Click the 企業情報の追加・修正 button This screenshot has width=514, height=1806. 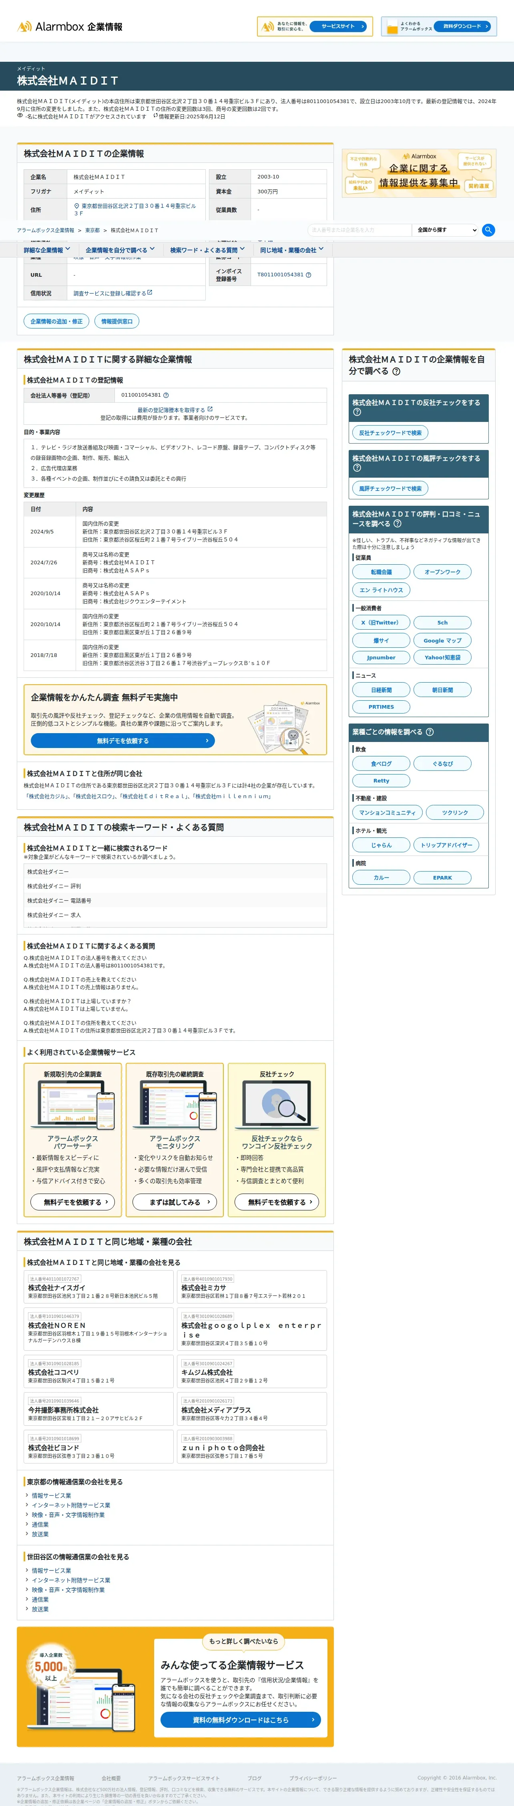56,321
